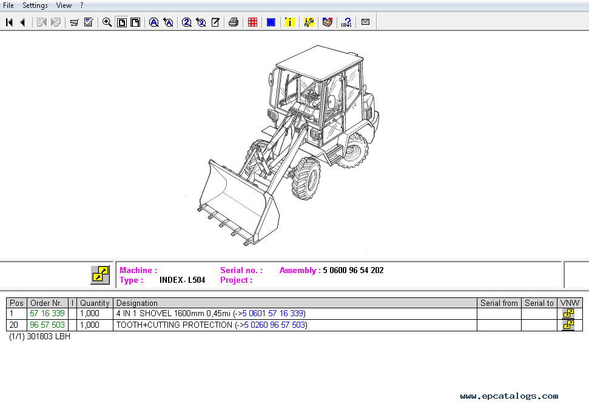The image size is (589, 406).
Task: Open VNW link icon for 4 IN 1 SHOVEL row
Action: click(x=569, y=314)
